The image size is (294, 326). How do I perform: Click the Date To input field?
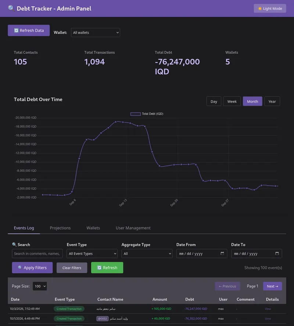click(257, 254)
